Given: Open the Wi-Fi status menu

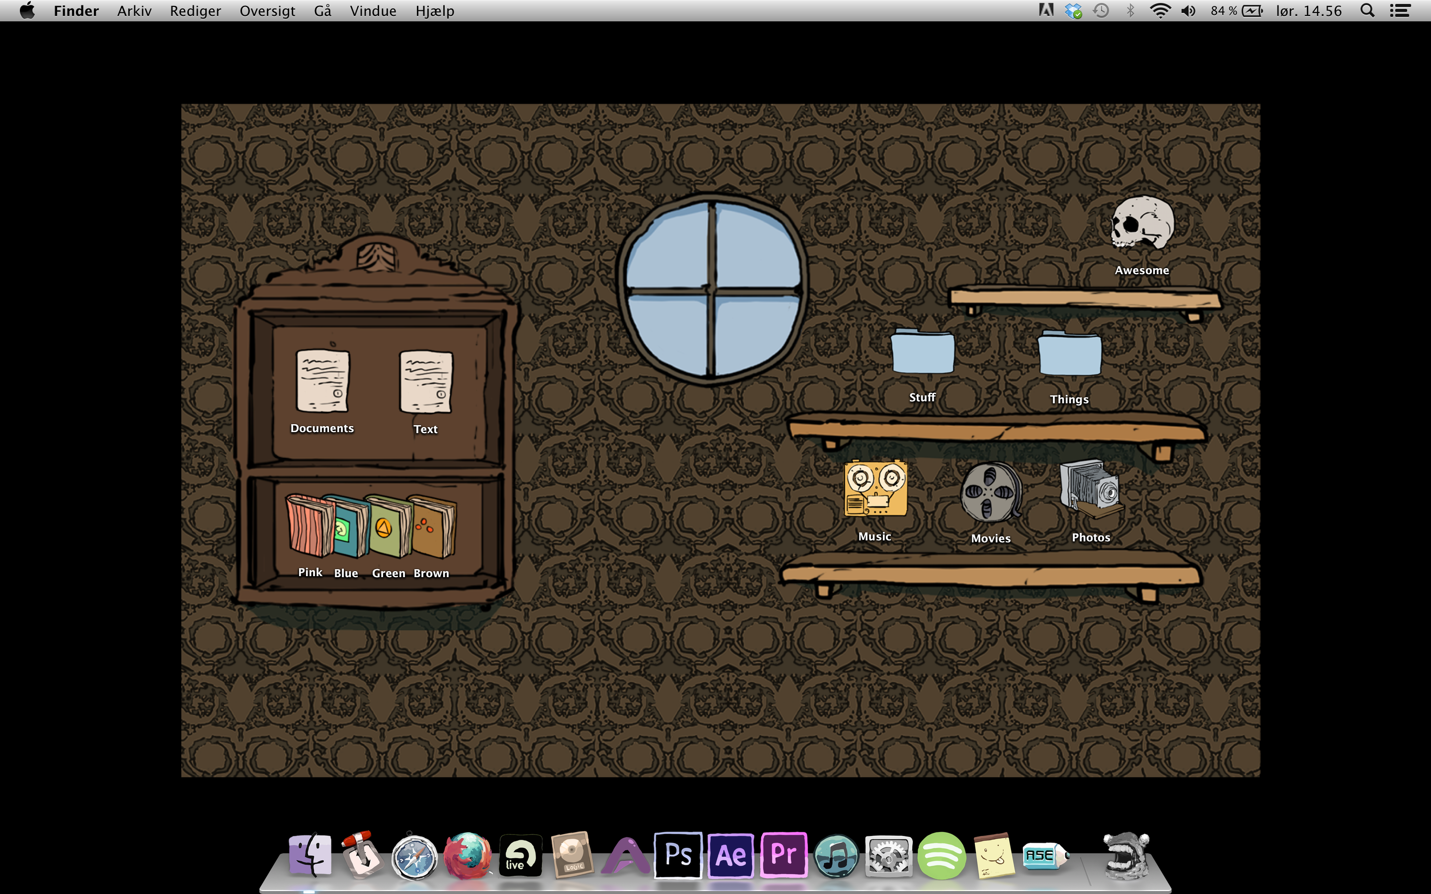Looking at the screenshot, I should (x=1160, y=10).
